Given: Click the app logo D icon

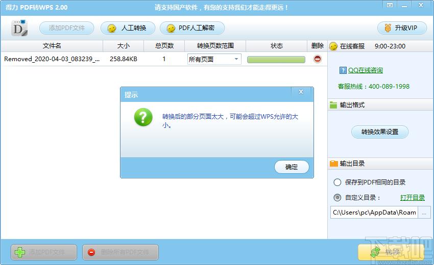Looking at the screenshot, I should click(x=19, y=28).
